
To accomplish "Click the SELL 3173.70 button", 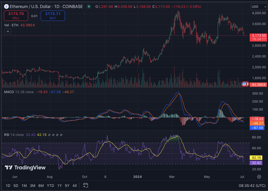I will point(16,15).
